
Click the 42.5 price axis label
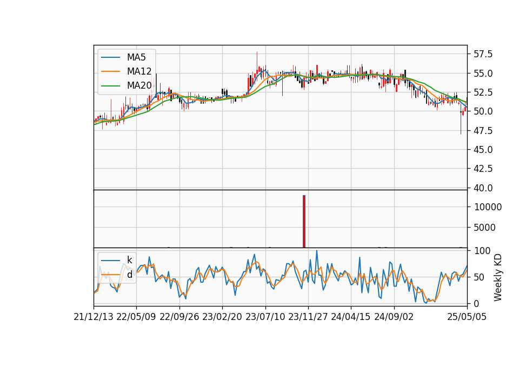(483, 169)
